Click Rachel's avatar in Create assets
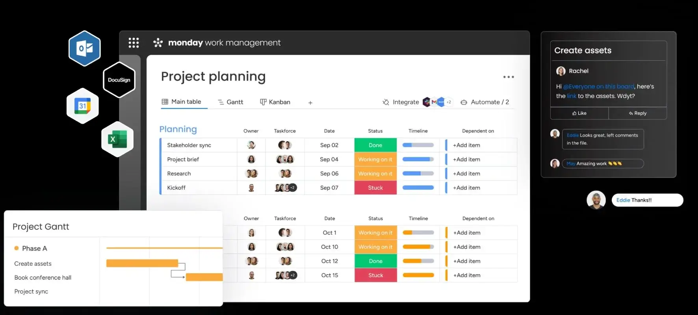The image size is (698, 315). [x=561, y=71]
